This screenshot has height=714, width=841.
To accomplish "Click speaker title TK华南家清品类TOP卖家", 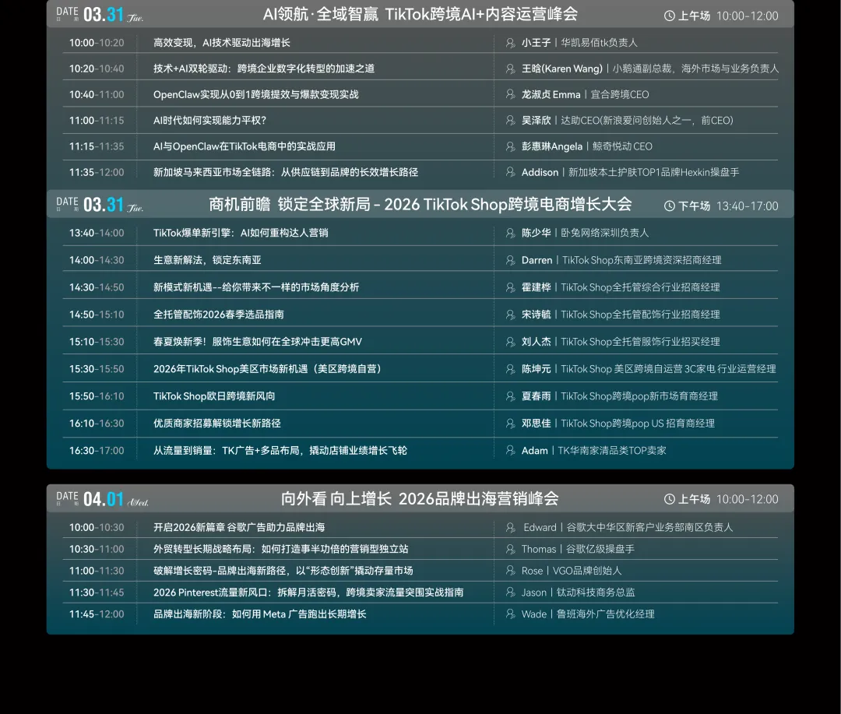I will [612, 451].
